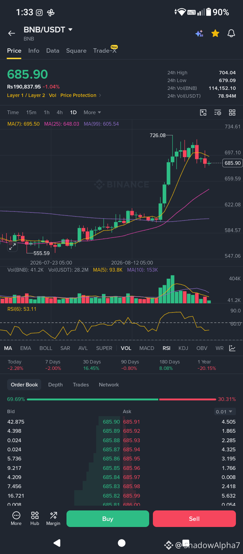Viewport: 243px width, 554px height.
Task: Select the 685.82 bid price
Action: pos(111,496)
